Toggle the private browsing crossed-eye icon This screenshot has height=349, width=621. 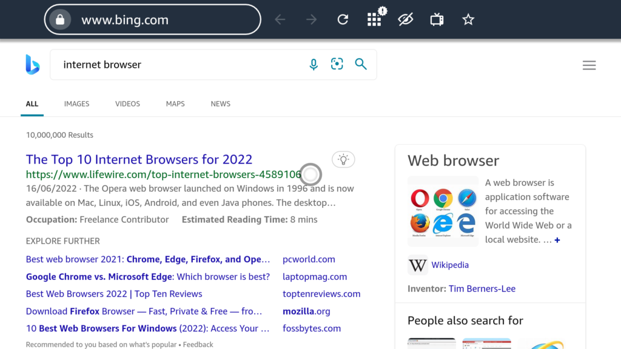406,19
